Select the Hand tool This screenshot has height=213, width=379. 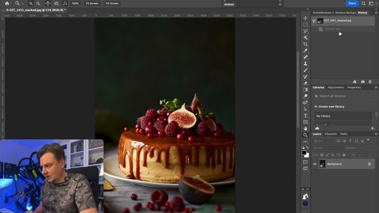[306, 129]
